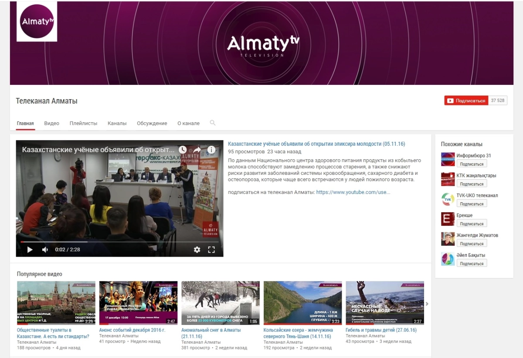Screen dimensions: 523x358
Task: Click video title overlay on the player
Action: [98, 150]
